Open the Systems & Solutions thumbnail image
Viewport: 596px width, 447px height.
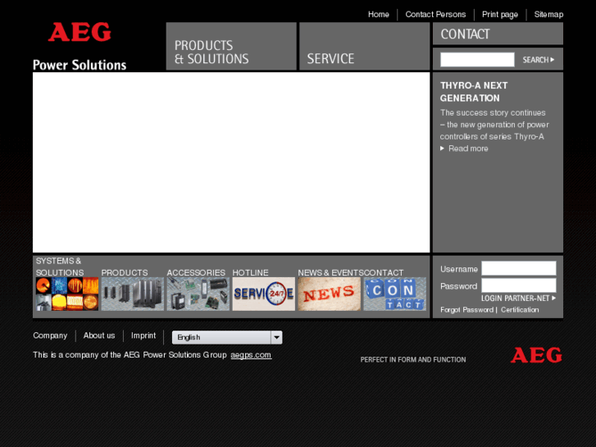(67, 294)
